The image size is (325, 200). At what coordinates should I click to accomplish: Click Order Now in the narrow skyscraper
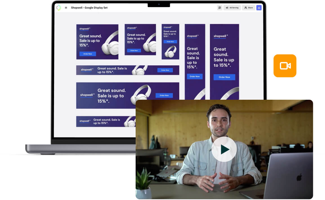pos(195,76)
